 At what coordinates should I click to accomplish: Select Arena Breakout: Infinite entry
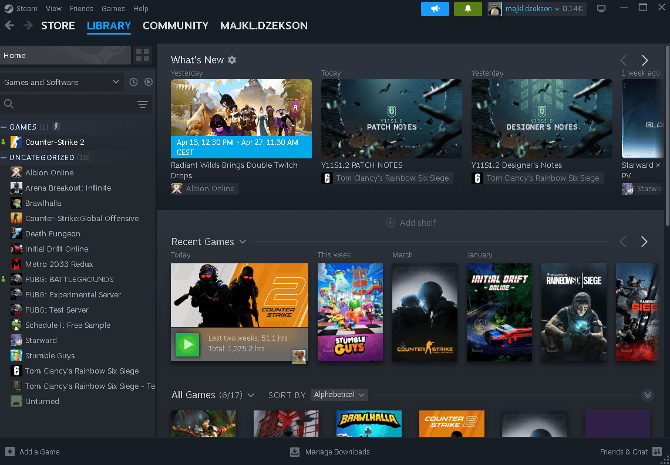78,188
